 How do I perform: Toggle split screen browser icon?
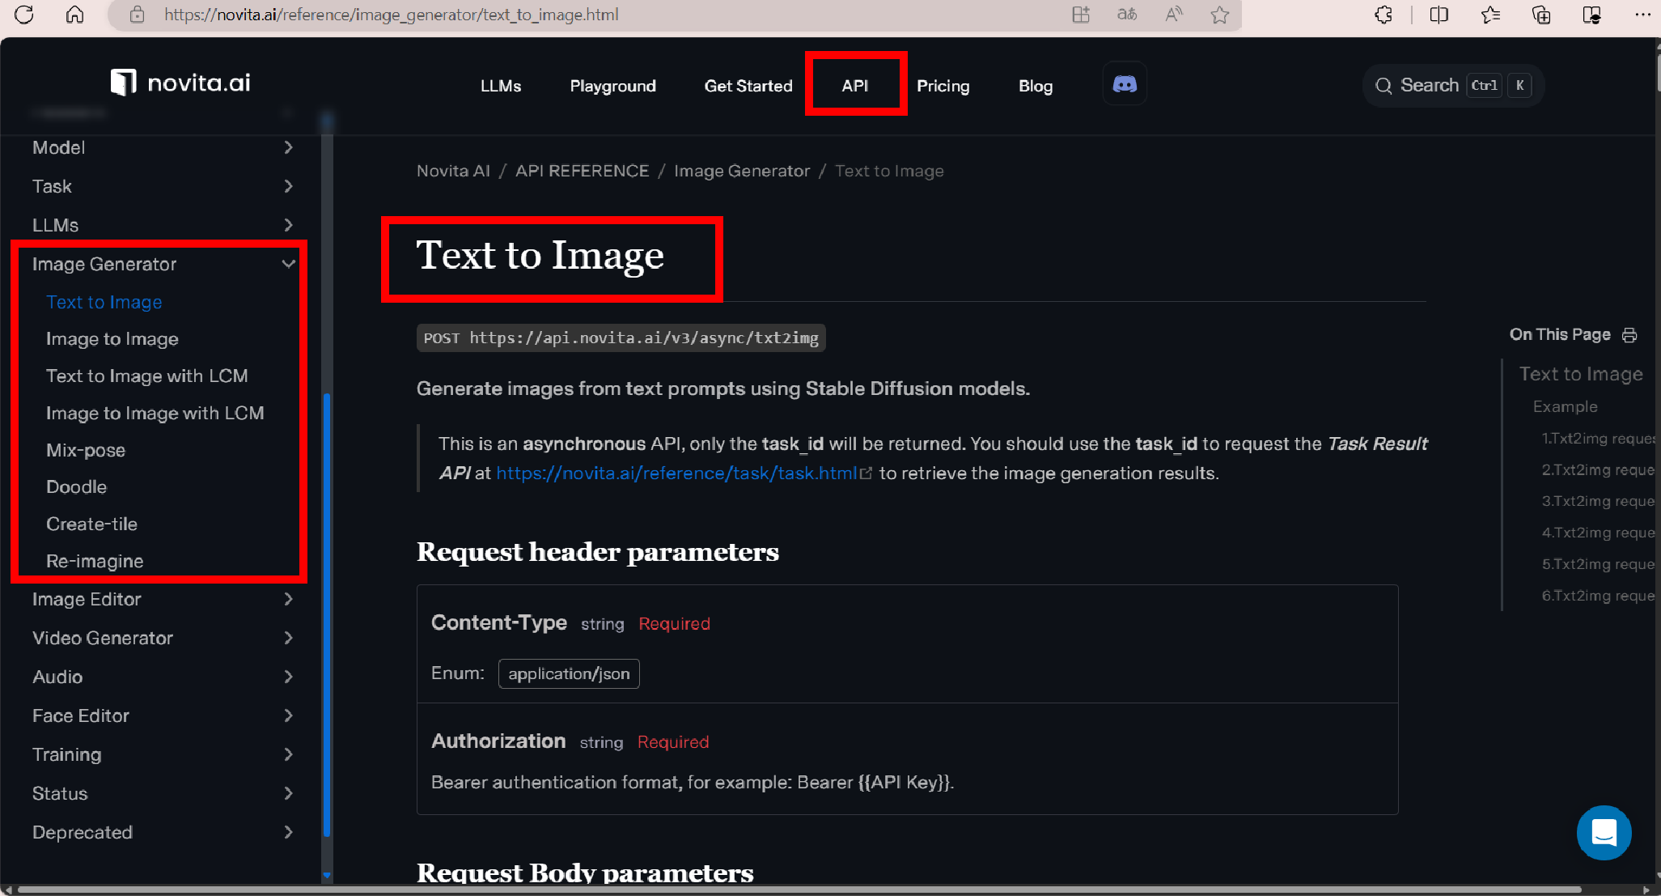[x=1439, y=15]
